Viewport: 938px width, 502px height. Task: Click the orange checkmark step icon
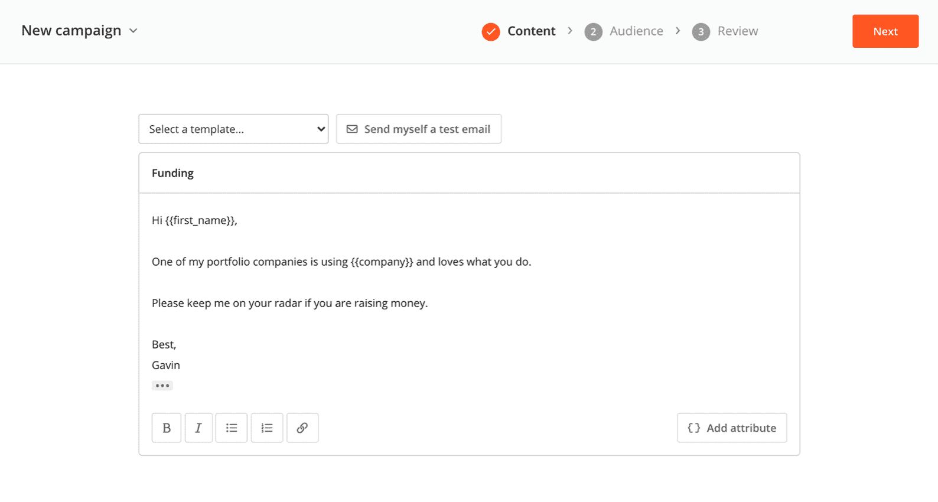[x=491, y=32]
